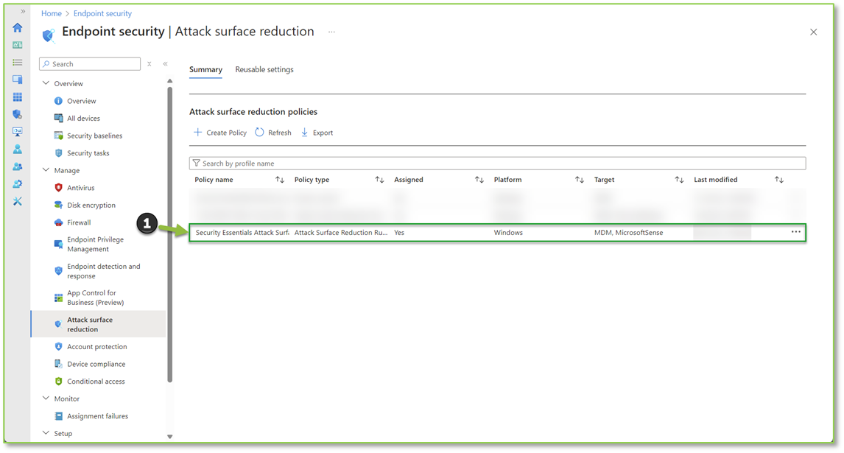Viewport: 844px width, 453px height.
Task: Click the Devices icon in the sidebar
Action: (x=17, y=80)
